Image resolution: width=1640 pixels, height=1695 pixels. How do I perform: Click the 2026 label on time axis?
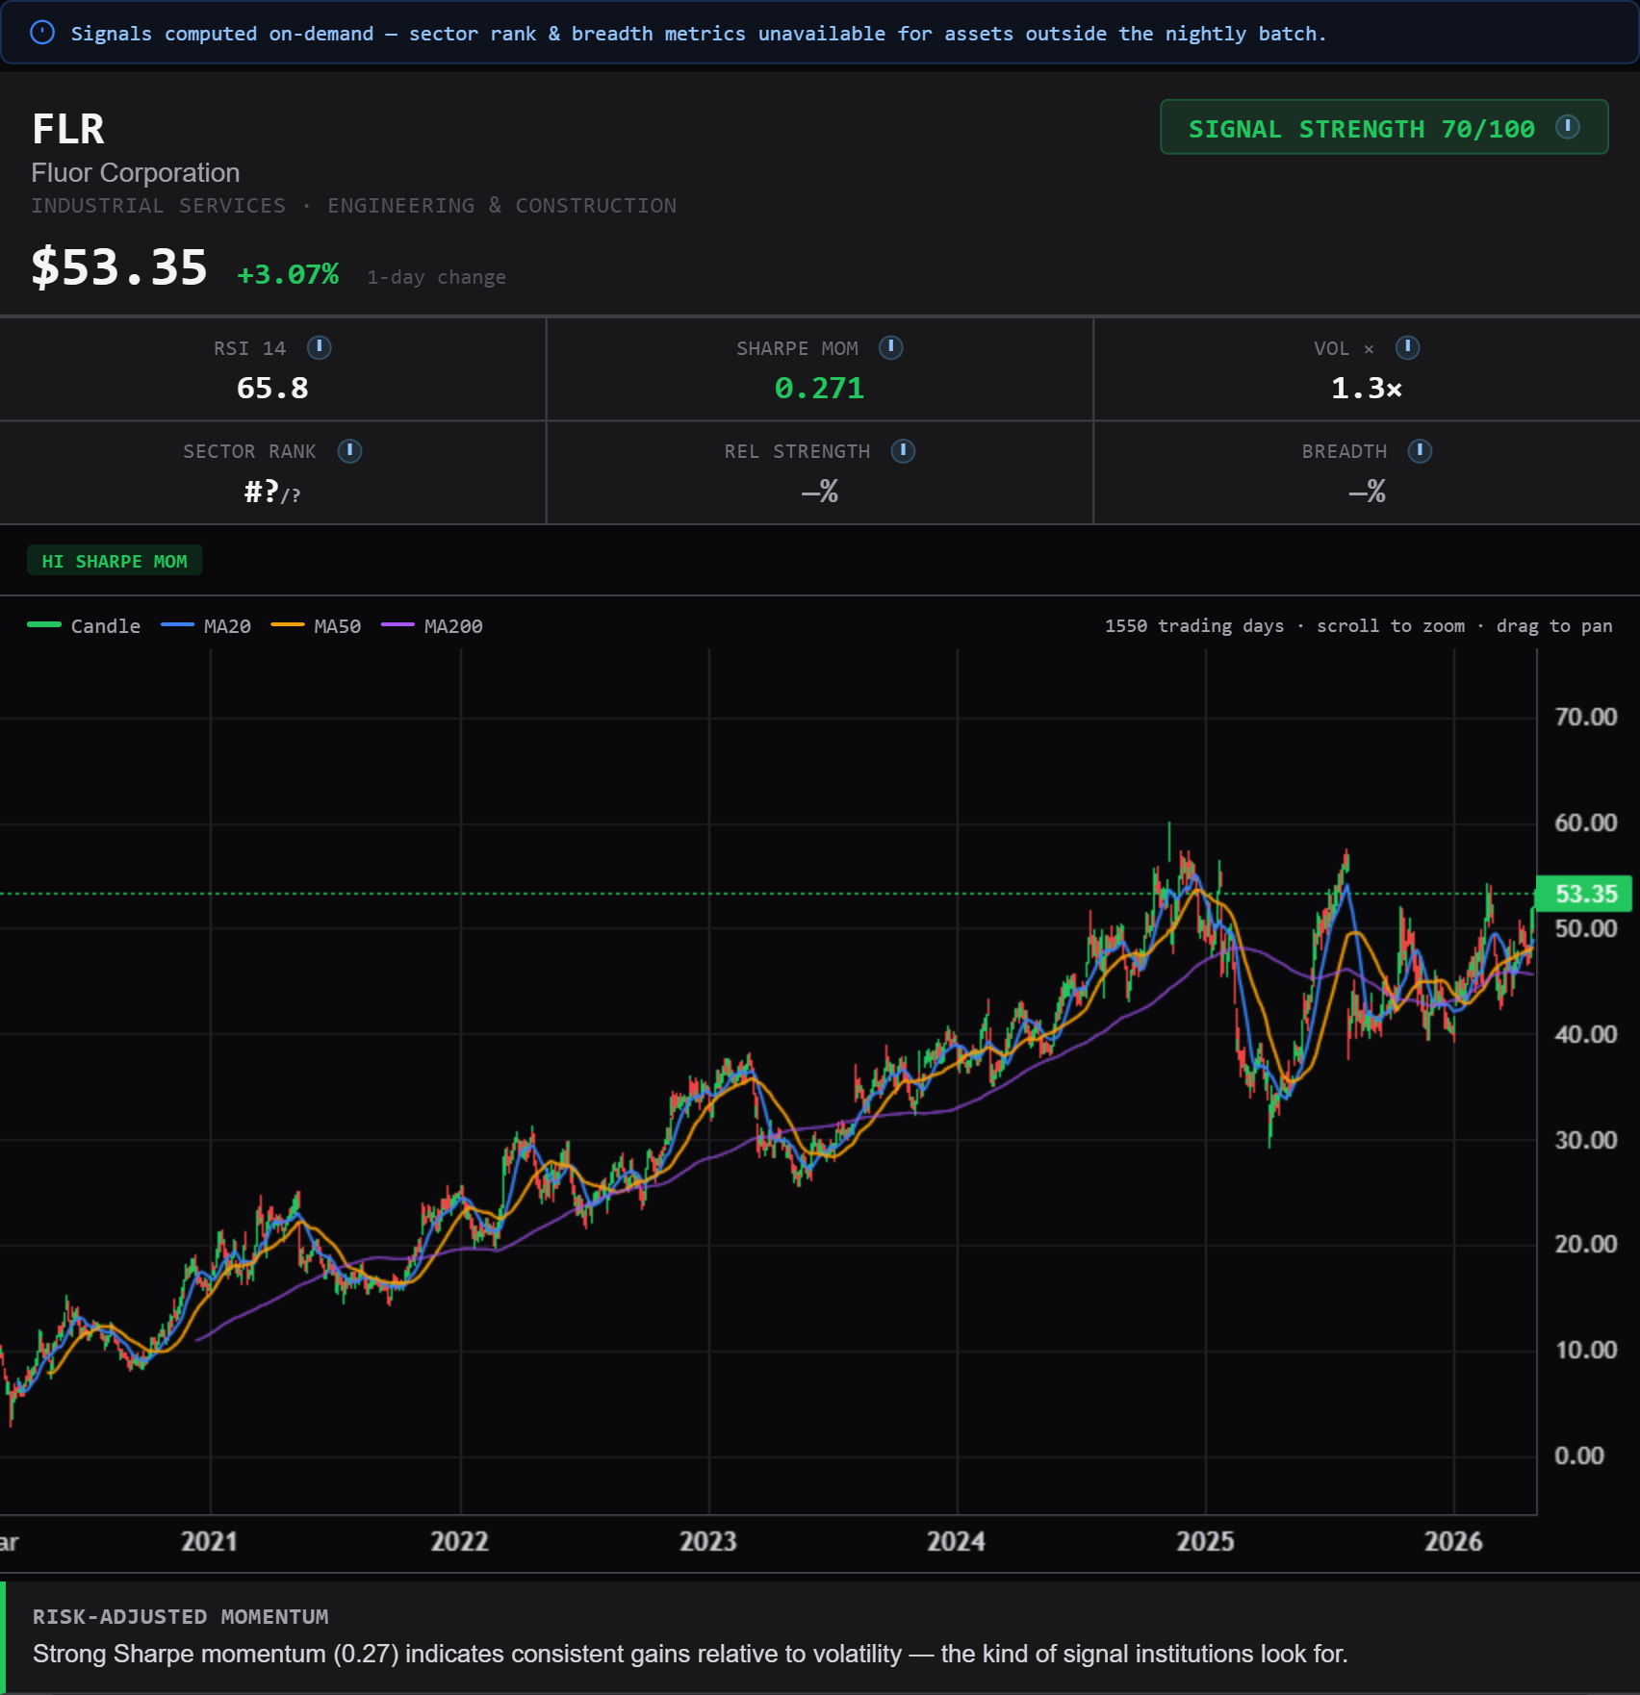click(x=1453, y=1541)
